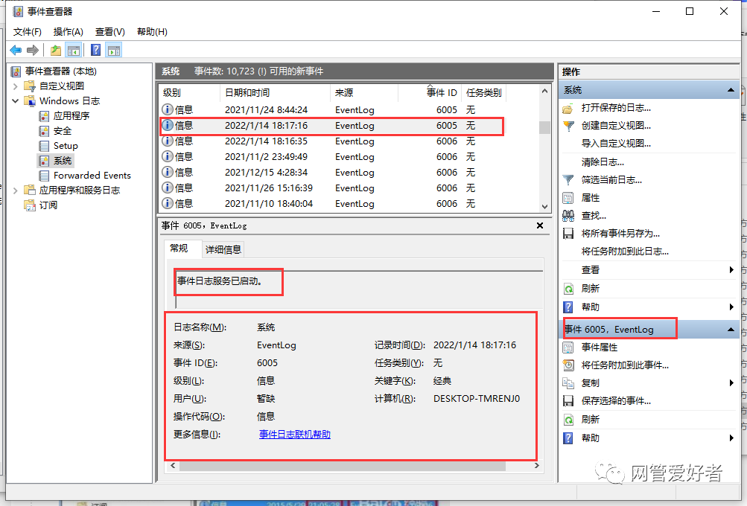
Task: Click the Forward navigation arrow
Action: [x=32, y=50]
